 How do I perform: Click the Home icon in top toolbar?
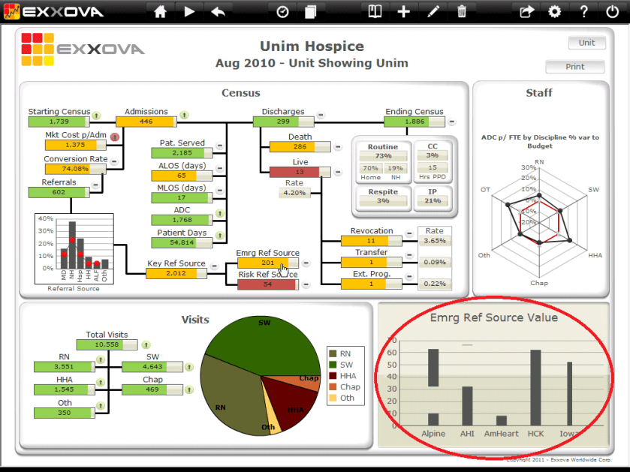pyautogui.click(x=159, y=11)
